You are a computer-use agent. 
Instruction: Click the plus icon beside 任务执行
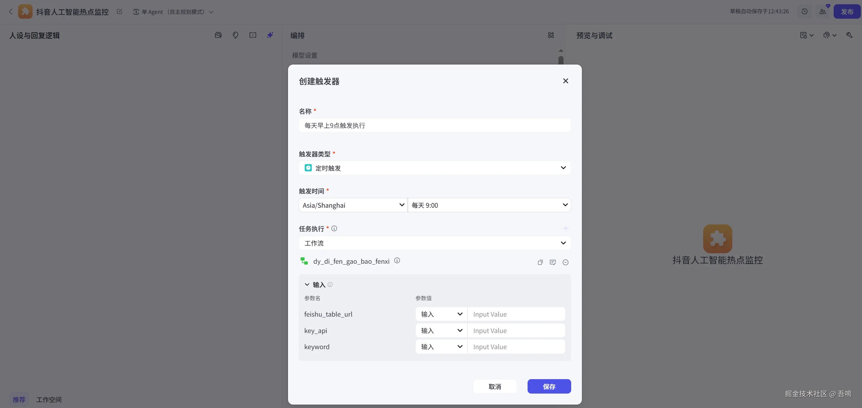tap(566, 228)
